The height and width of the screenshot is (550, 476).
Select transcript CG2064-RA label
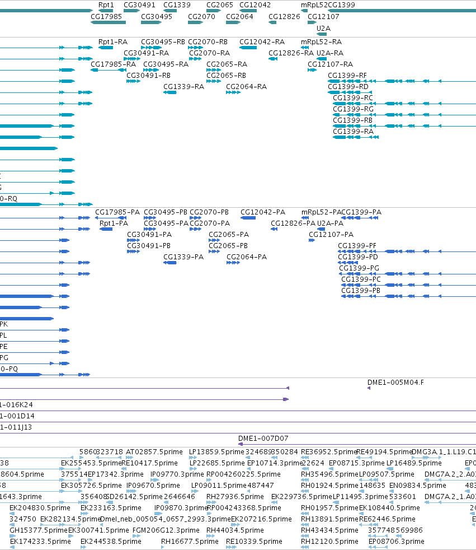246,87
